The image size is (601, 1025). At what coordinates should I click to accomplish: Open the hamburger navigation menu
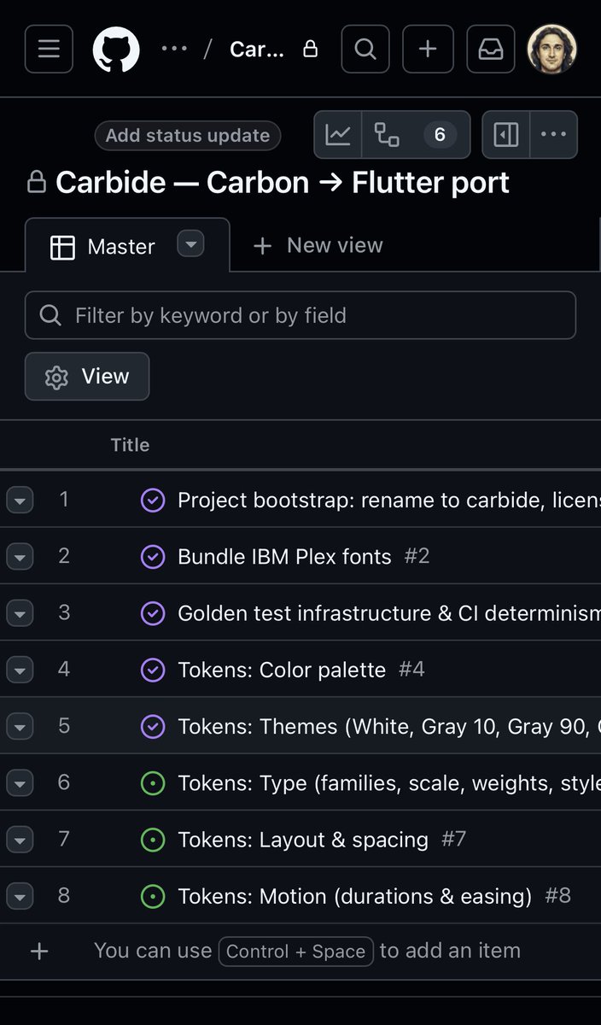tap(49, 49)
